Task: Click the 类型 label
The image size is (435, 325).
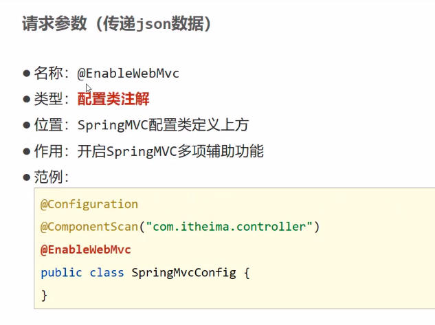Action: coord(51,100)
